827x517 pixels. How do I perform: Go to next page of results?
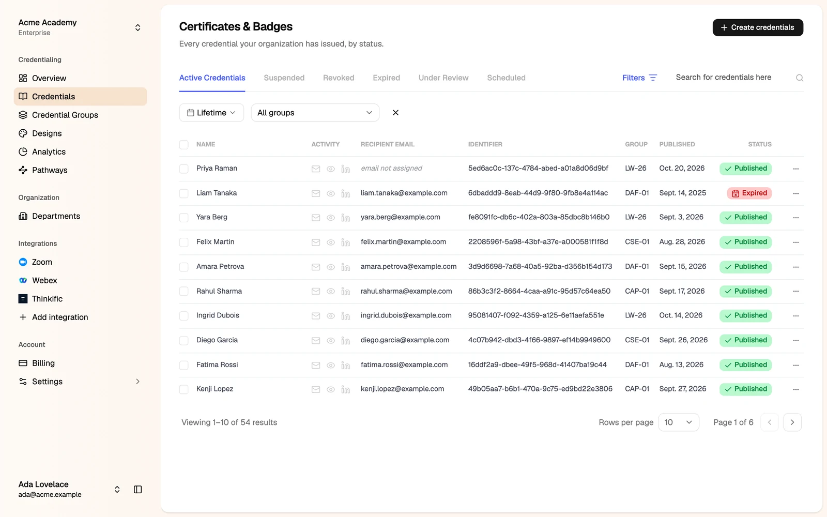(x=792, y=422)
